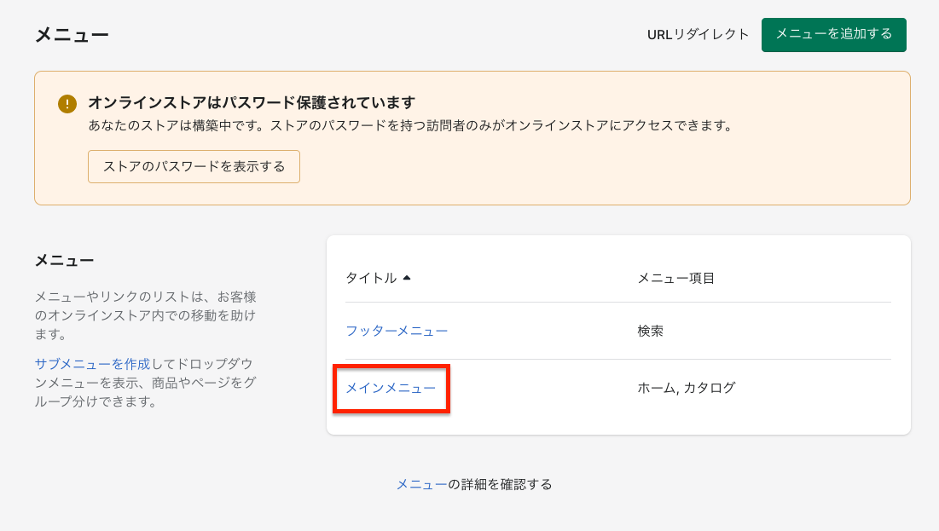
Task: Click the ホーム, カタログ menu items cell
Action: 686,388
